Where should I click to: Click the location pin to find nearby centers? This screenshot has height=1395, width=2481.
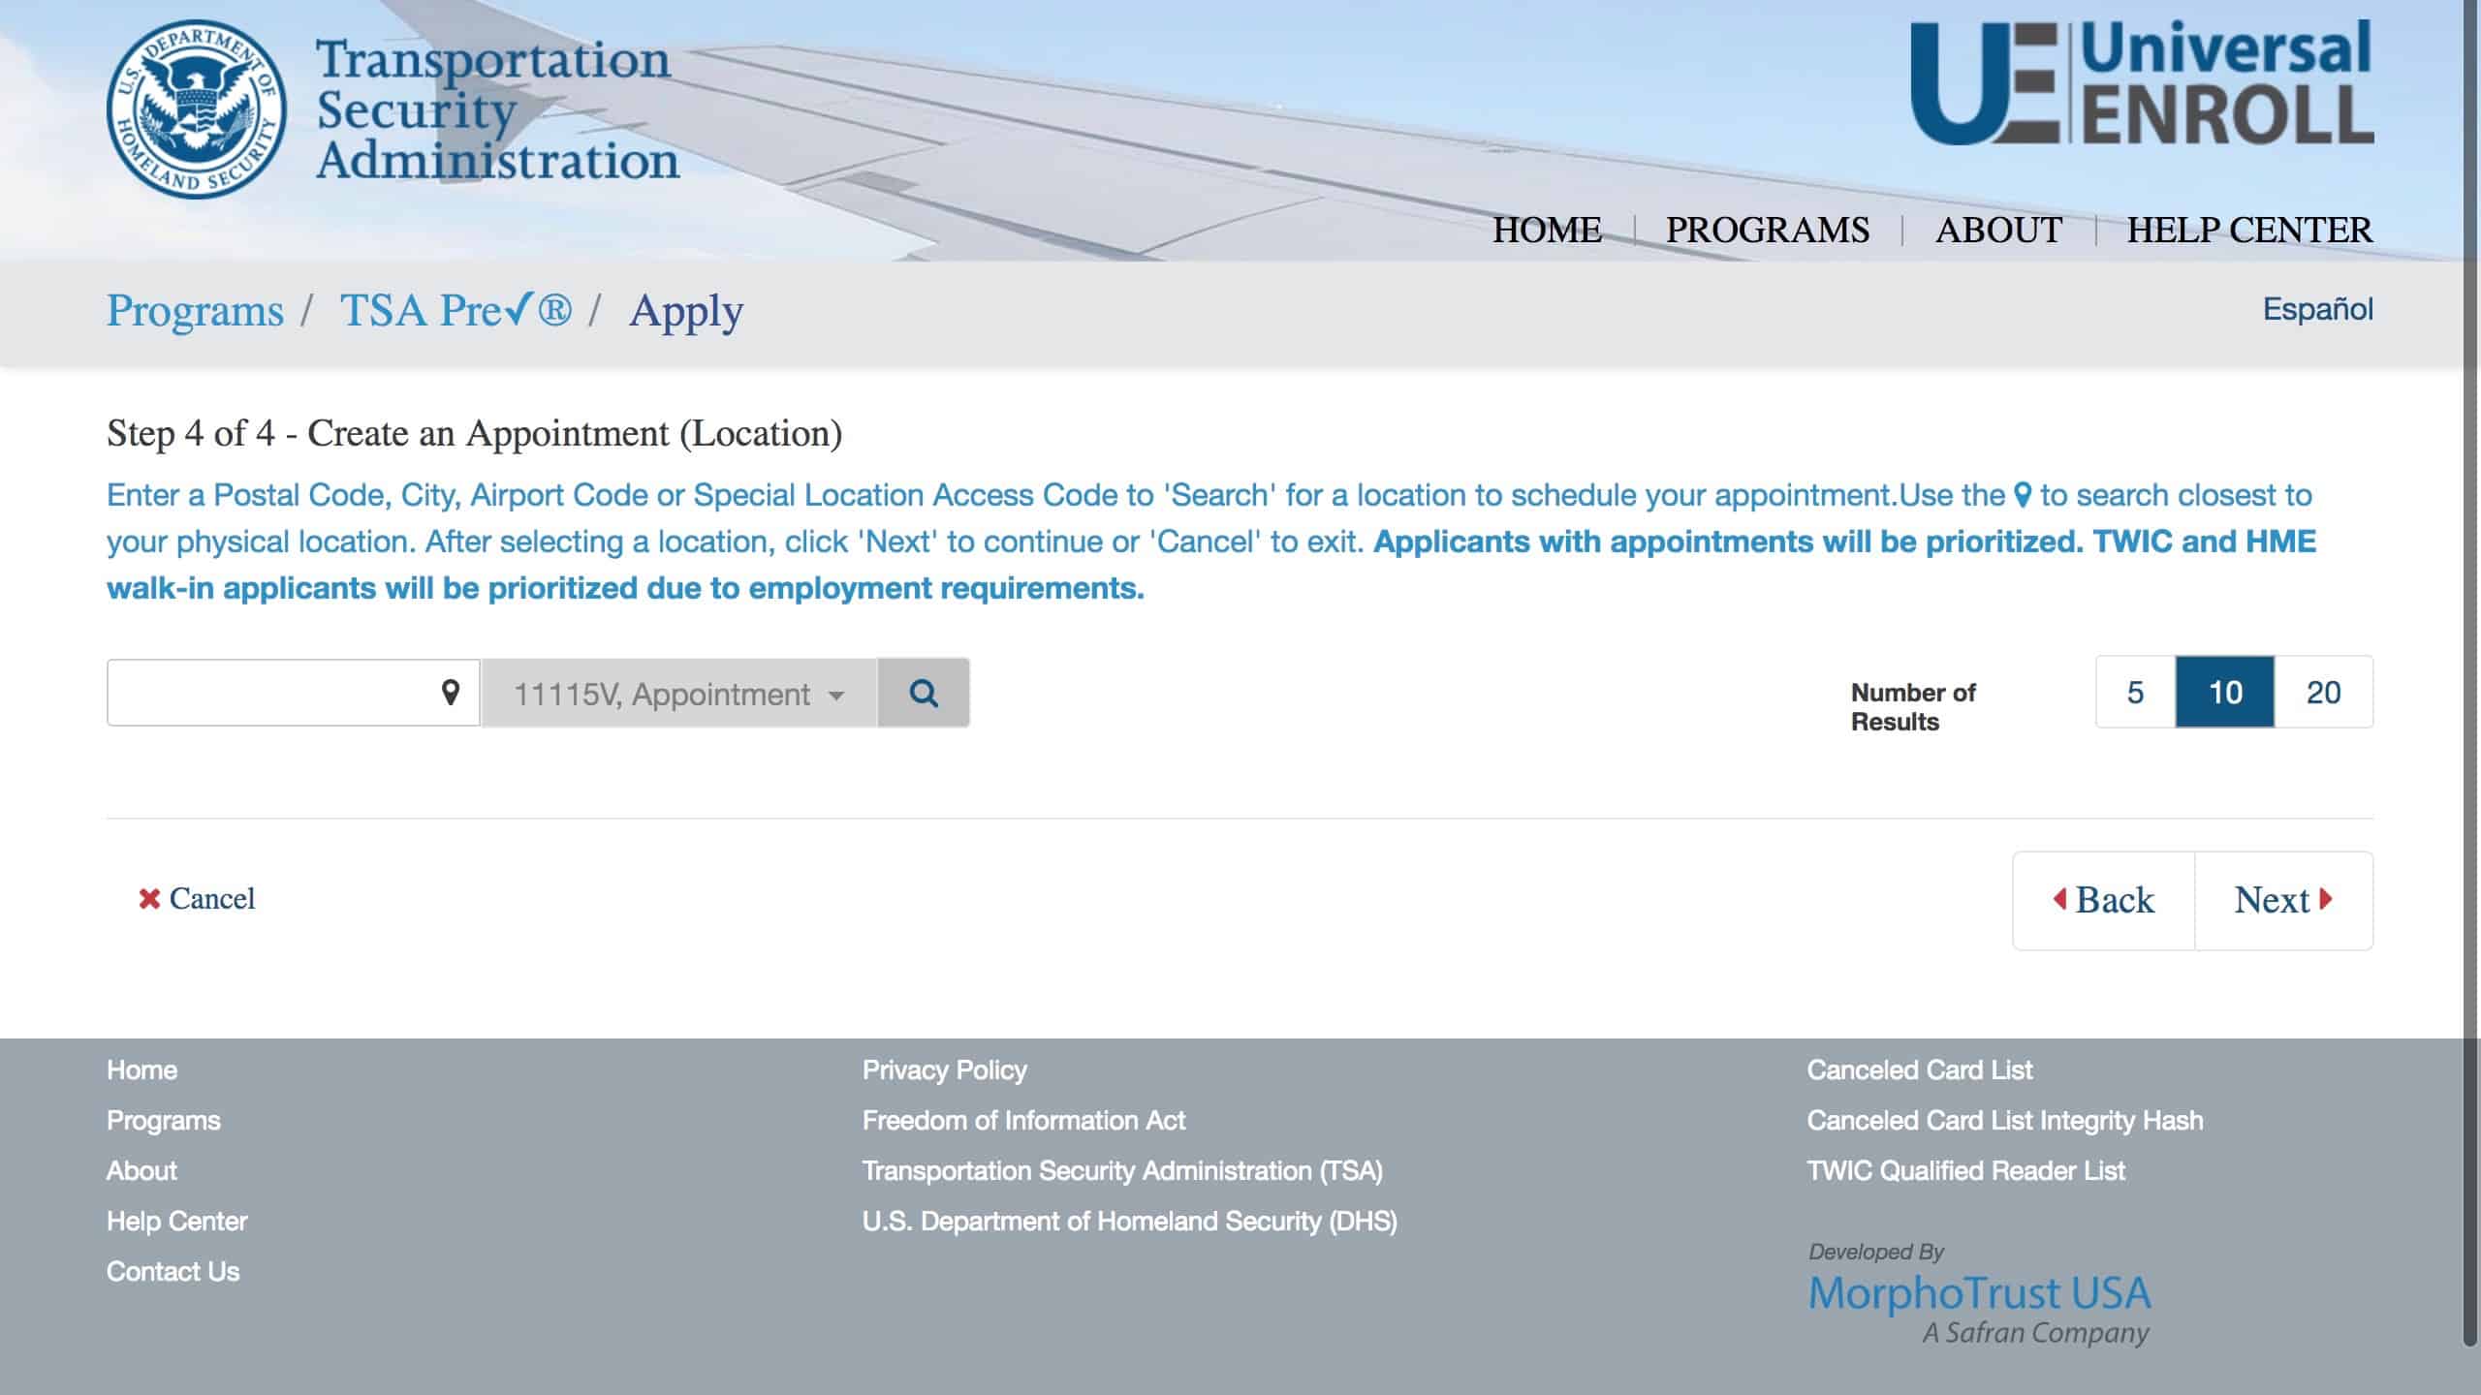[449, 692]
